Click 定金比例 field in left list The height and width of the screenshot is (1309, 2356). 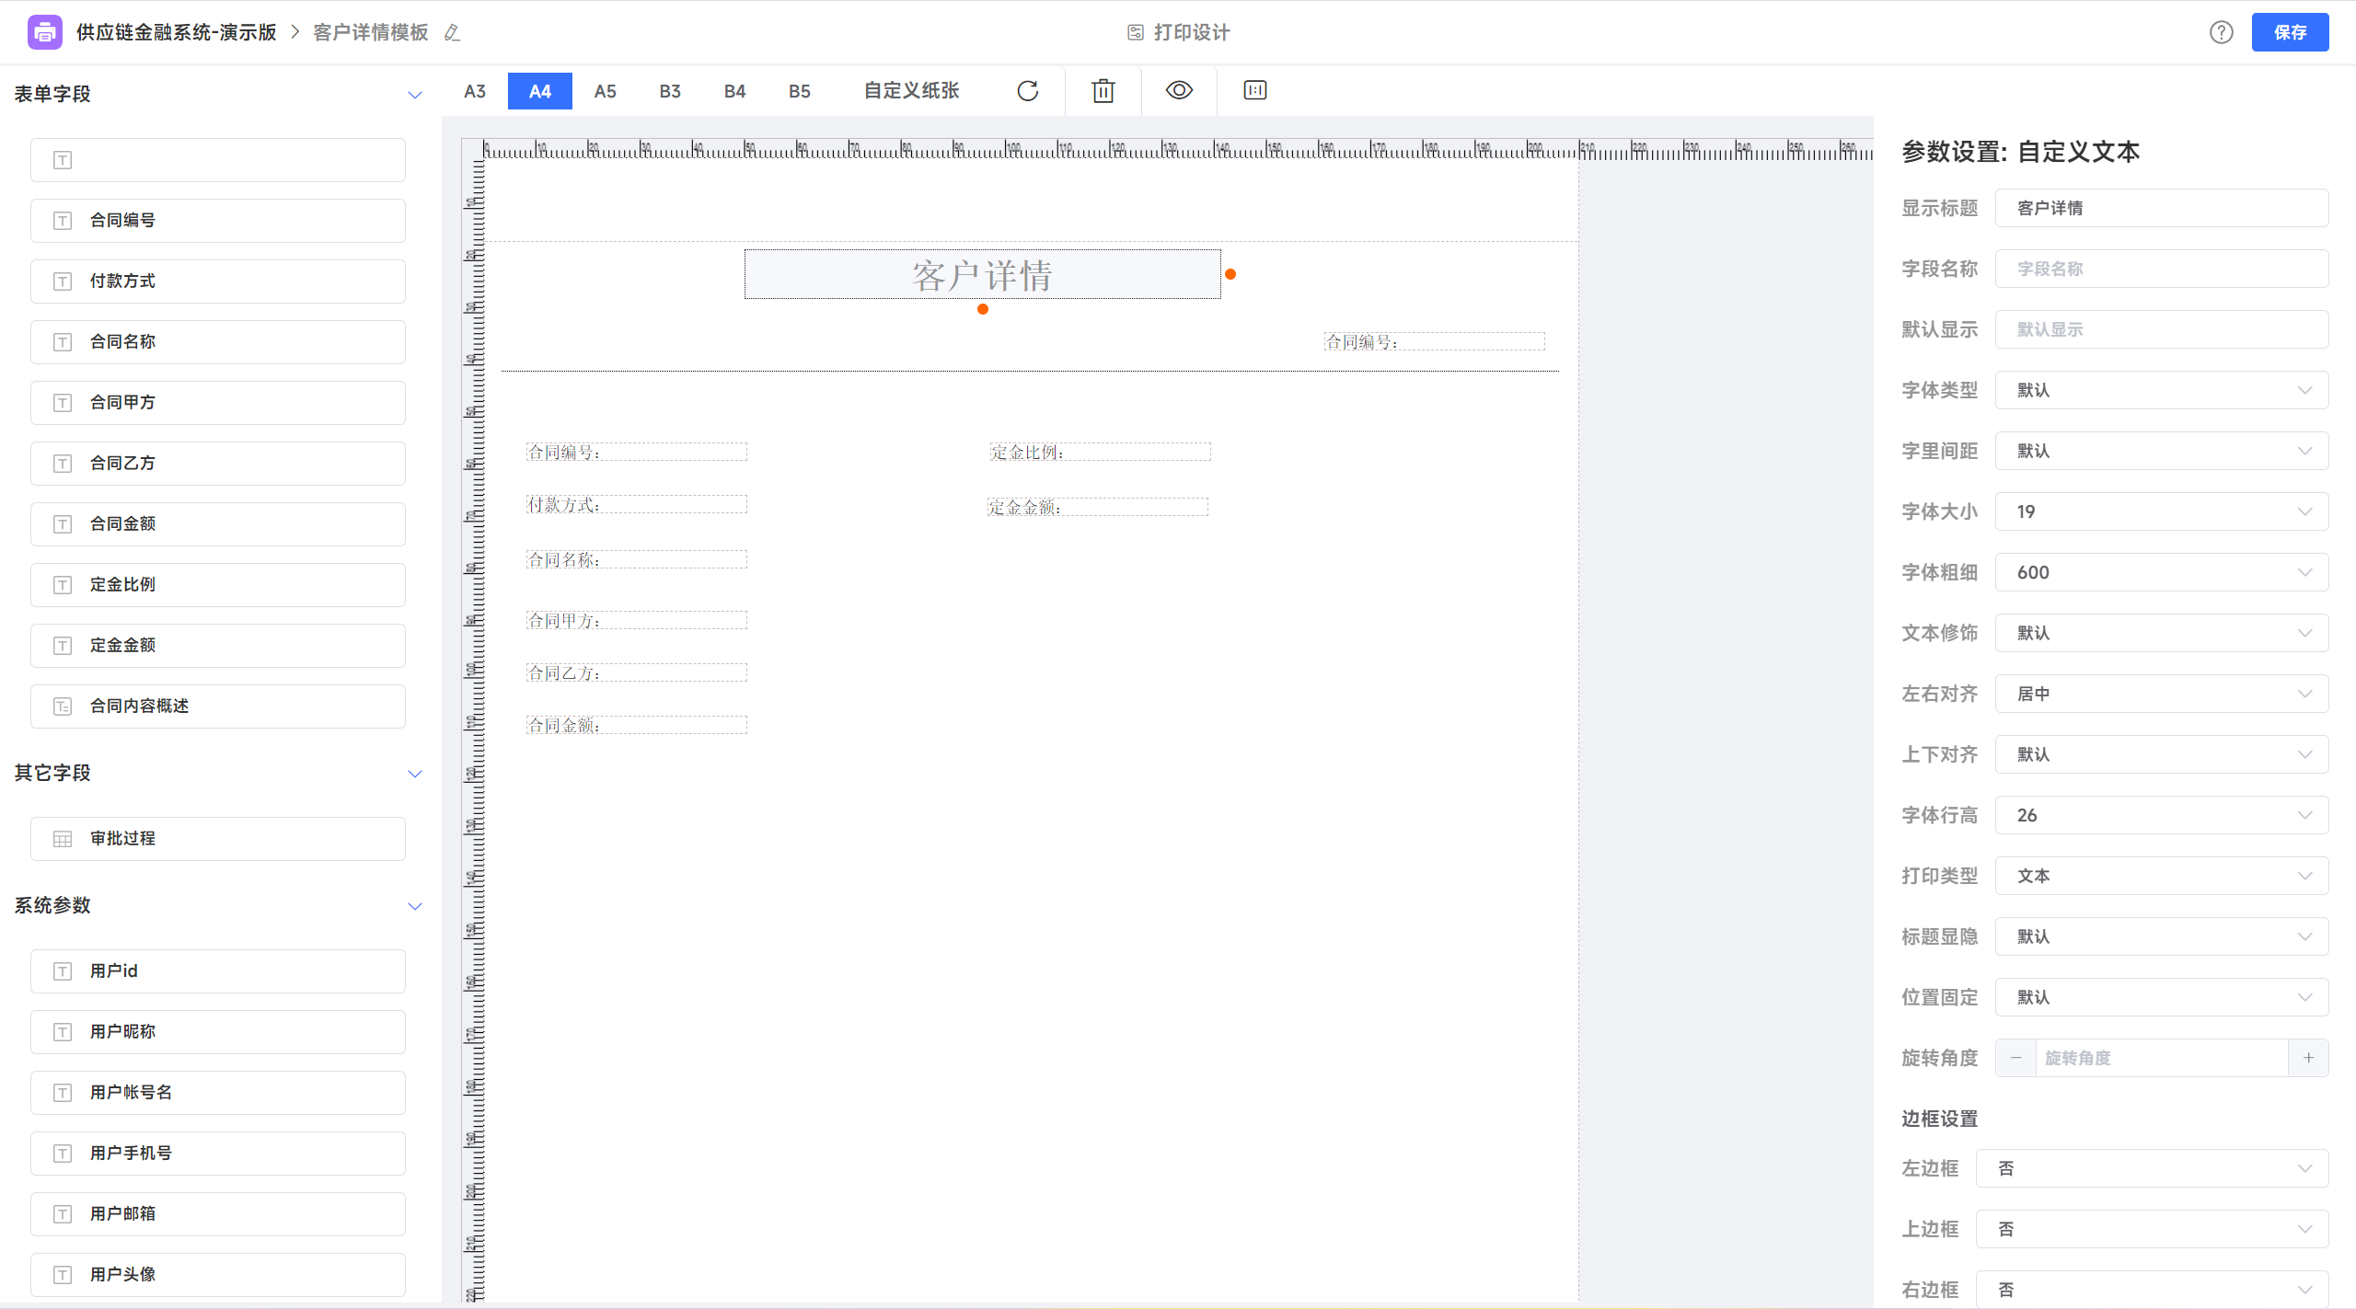click(x=218, y=585)
